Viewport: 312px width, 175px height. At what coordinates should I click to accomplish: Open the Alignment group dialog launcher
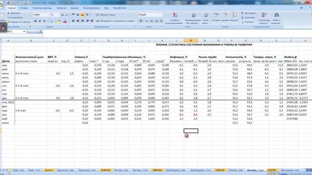coord(135,27)
